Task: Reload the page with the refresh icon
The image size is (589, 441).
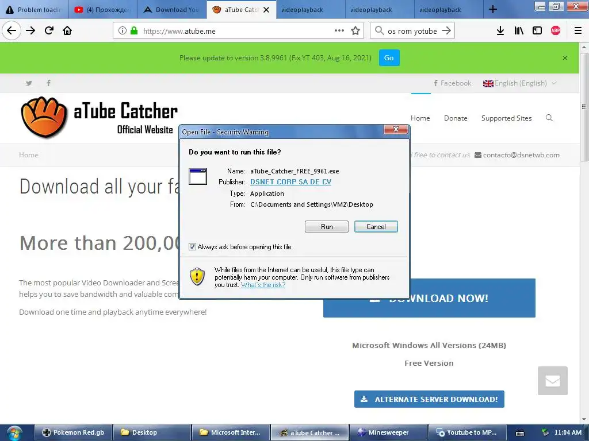Action: pos(49,31)
